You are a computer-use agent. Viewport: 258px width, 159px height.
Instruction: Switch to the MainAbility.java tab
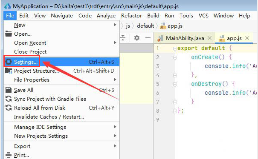pos(185,38)
